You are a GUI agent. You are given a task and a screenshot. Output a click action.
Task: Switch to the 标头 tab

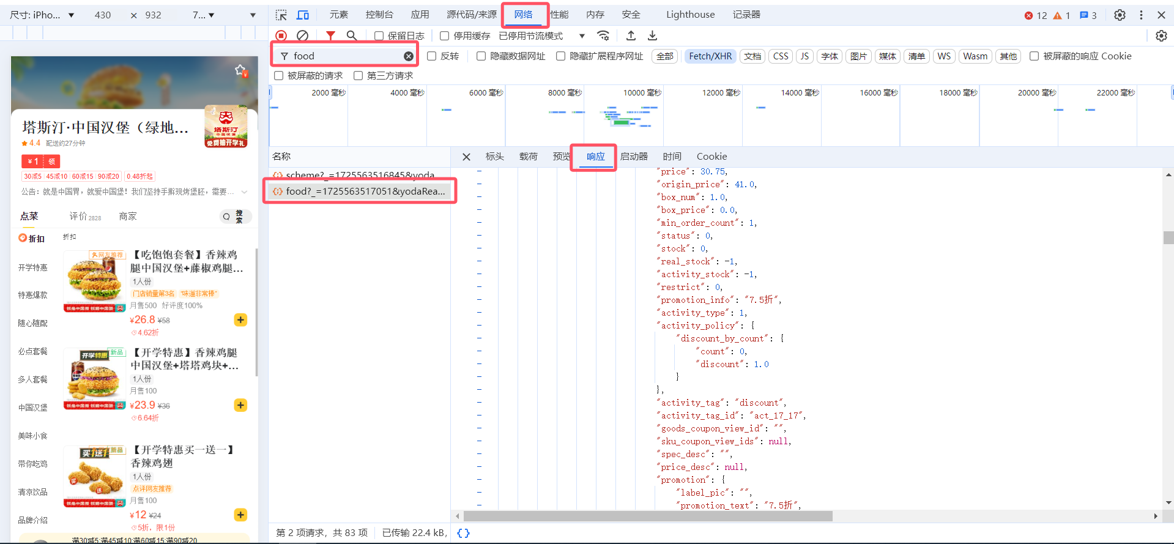pos(494,157)
